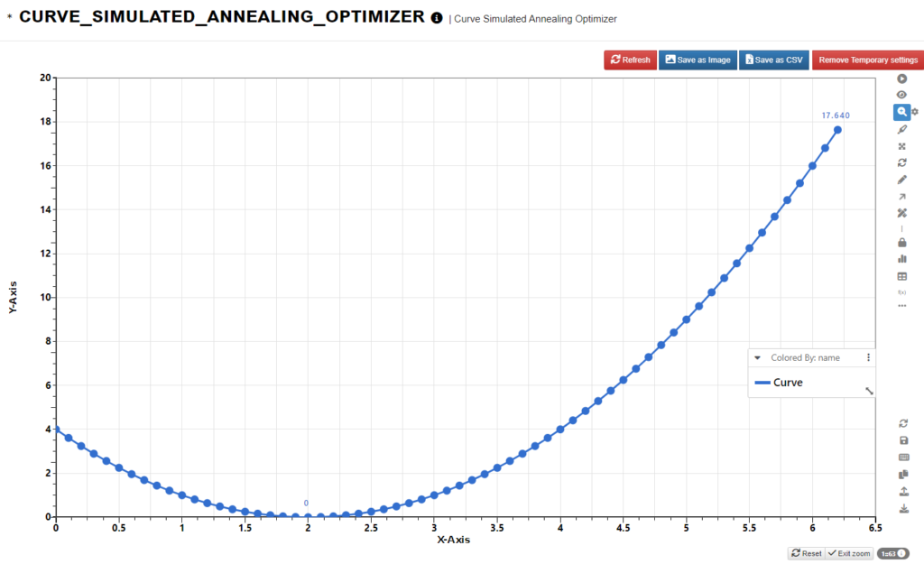The image size is (924, 564).
Task: Click the download icon at the bottom right
Action: (901, 510)
